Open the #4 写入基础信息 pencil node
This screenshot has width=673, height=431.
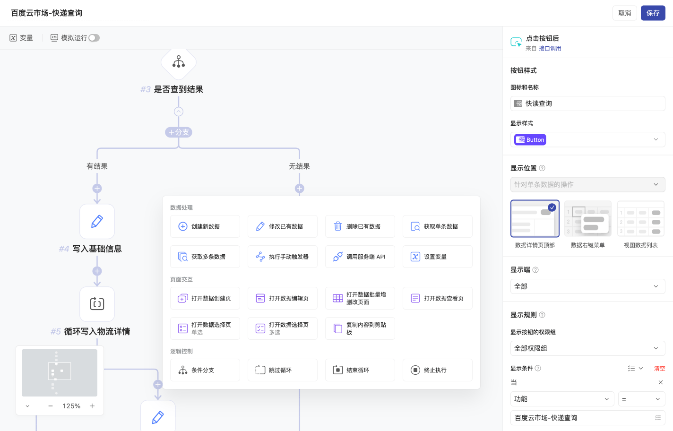97,221
